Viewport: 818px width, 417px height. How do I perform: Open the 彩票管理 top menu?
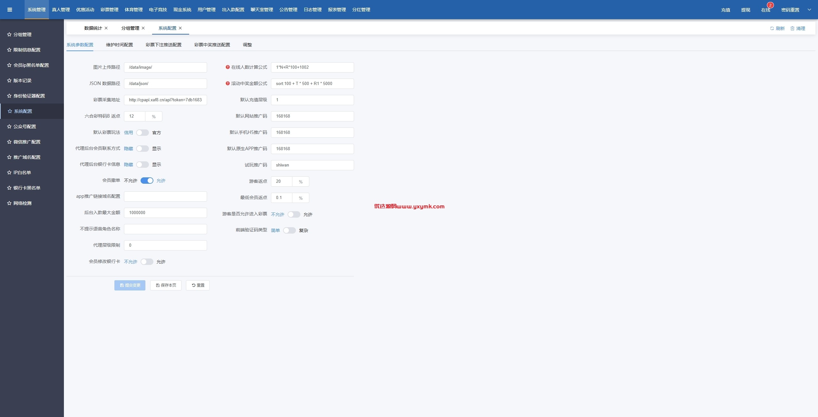pyautogui.click(x=109, y=10)
